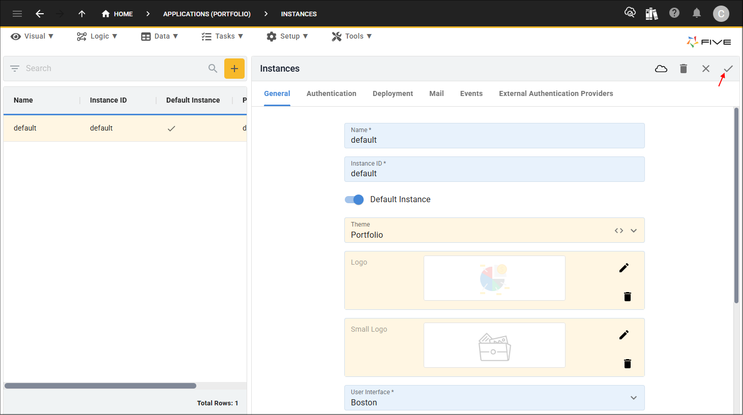This screenshot has width=743, height=415.
Task: Open the cloud search icon in header
Action: [x=630, y=13]
